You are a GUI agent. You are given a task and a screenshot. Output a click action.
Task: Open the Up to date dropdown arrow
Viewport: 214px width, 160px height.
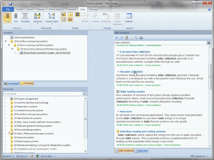pos(54,156)
